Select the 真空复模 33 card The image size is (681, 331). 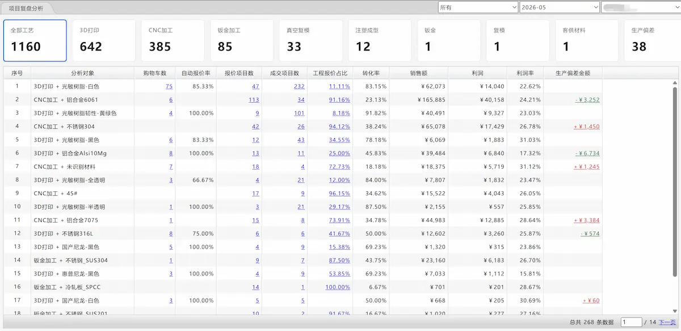pos(311,41)
